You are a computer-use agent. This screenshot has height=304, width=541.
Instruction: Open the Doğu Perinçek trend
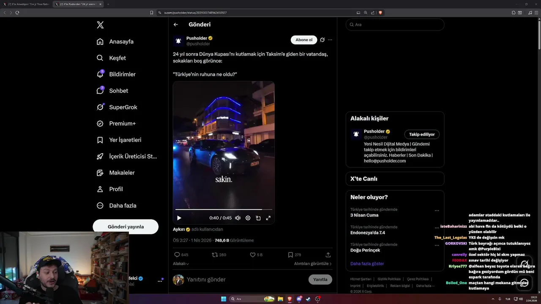click(365, 250)
